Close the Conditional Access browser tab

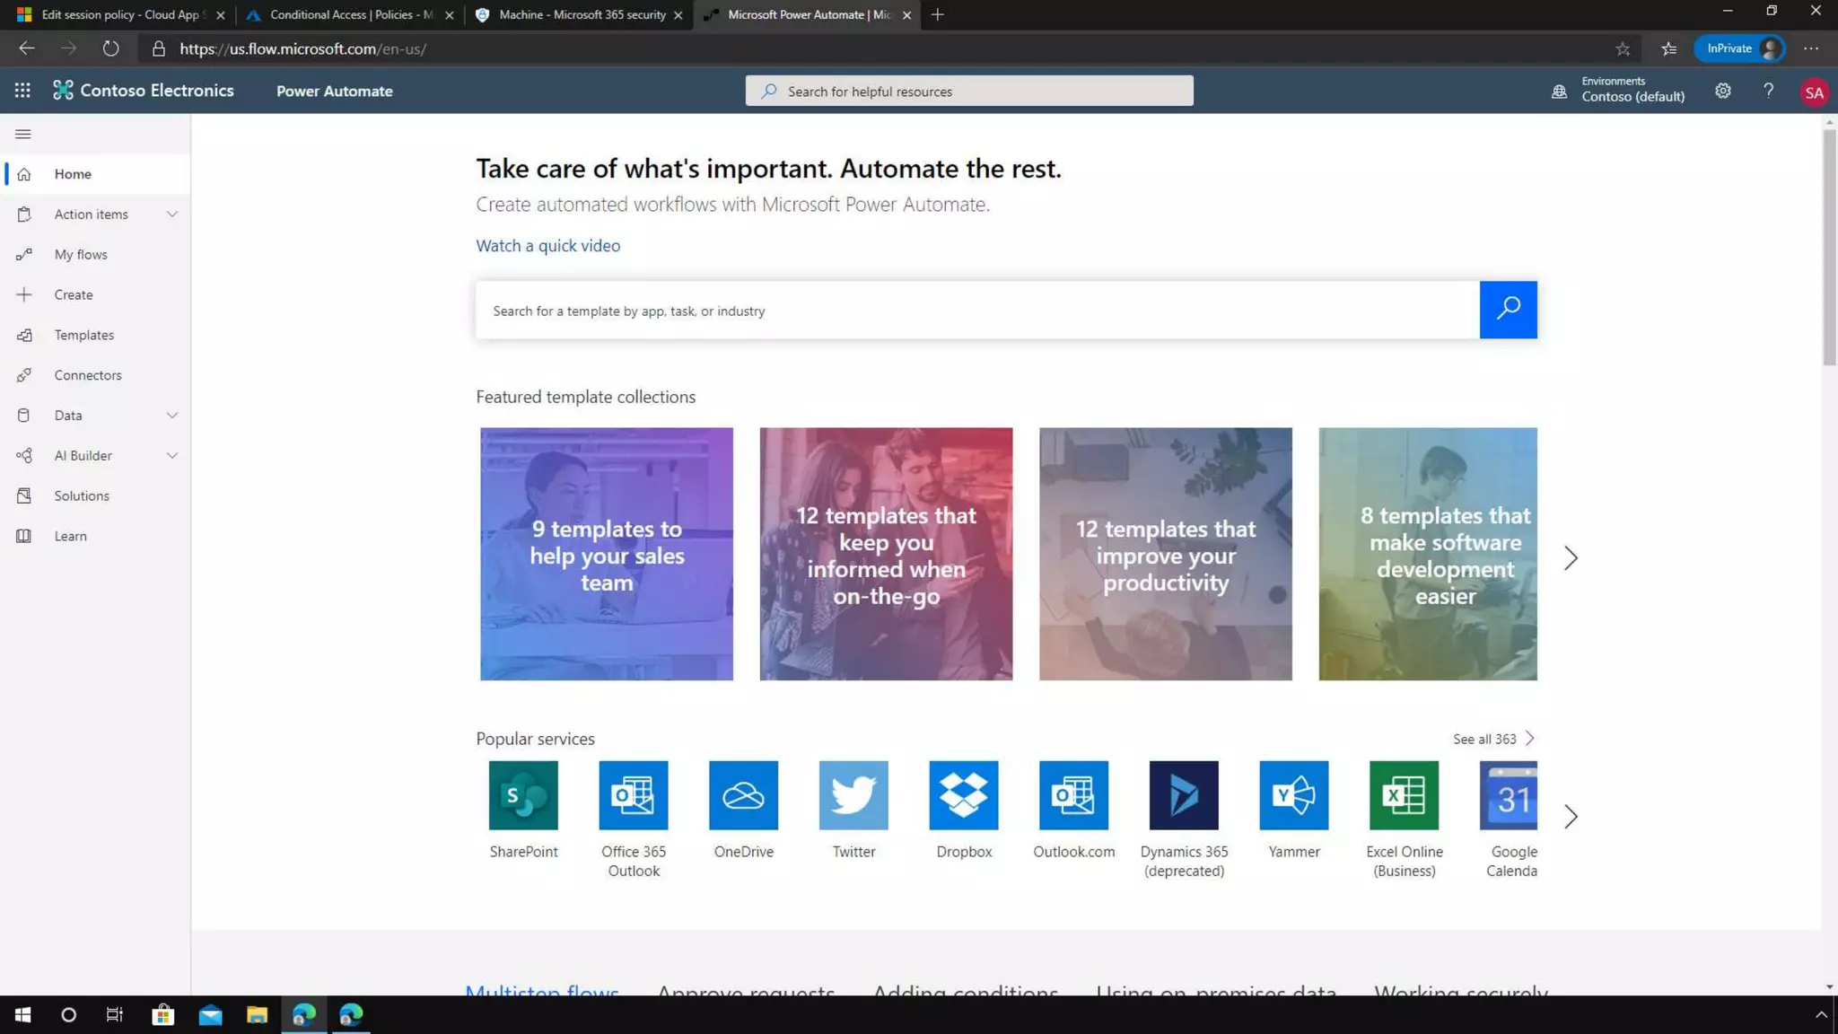coord(449,15)
